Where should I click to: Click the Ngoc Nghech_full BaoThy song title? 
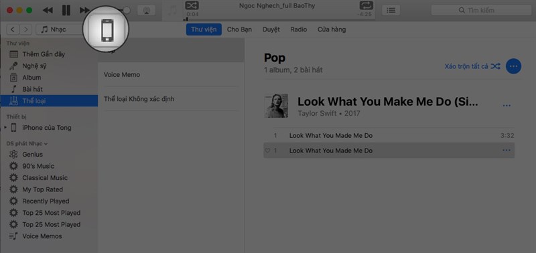[277, 6]
